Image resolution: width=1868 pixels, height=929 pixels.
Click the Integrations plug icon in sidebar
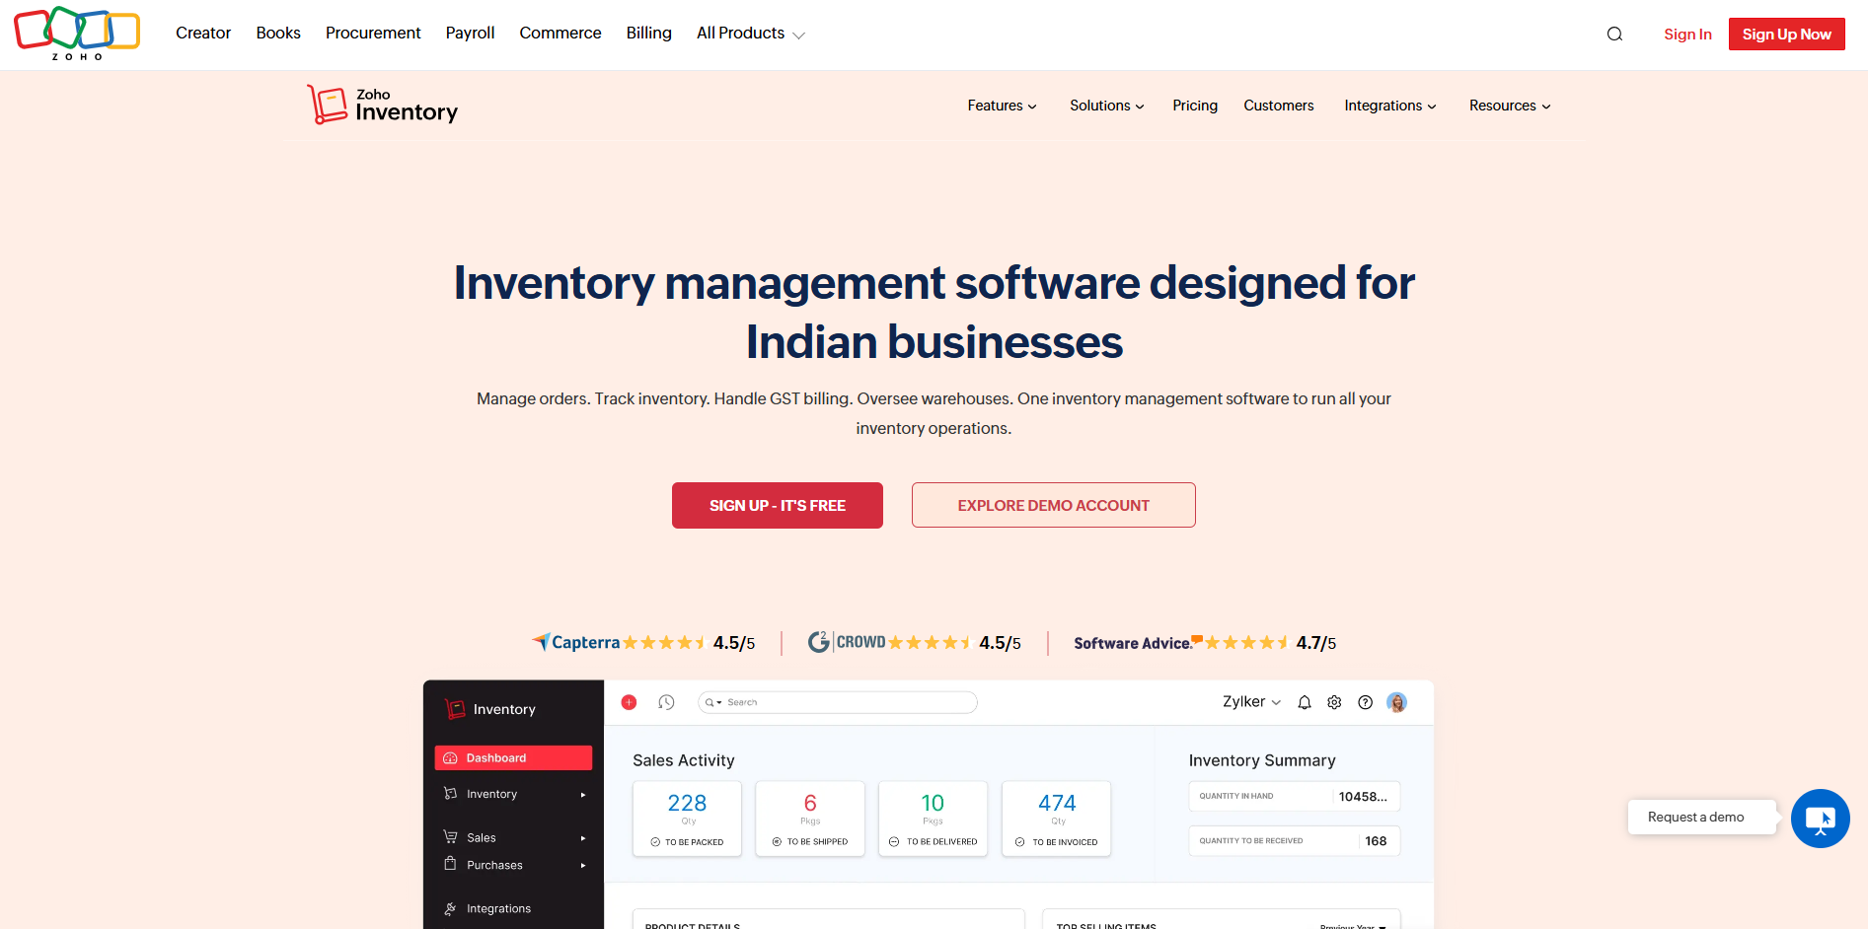(450, 907)
